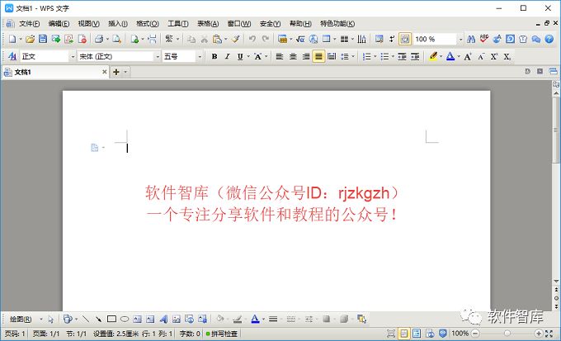Click the yellow highlight color marker
Image resolution: width=561 pixels, height=341 pixels.
coord(433,57)
